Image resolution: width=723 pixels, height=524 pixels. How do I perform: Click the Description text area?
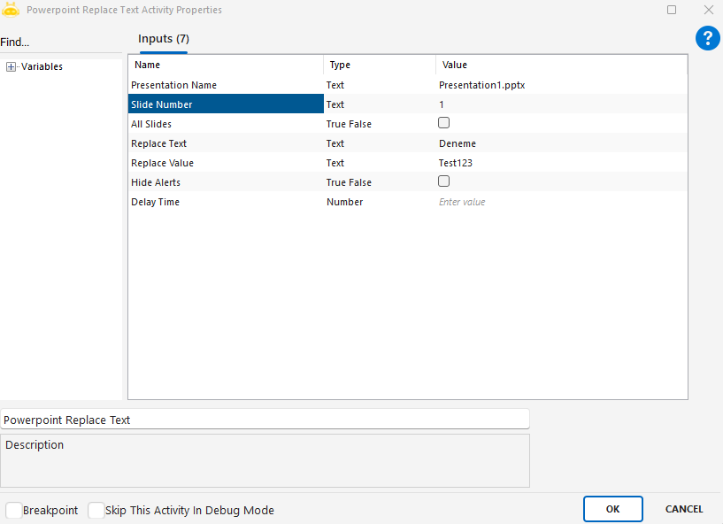tap(265, 460)
